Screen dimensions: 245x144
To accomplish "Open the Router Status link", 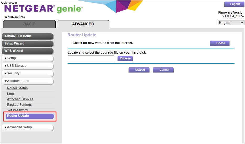I will pyautogui.click(x=17, y=88).
